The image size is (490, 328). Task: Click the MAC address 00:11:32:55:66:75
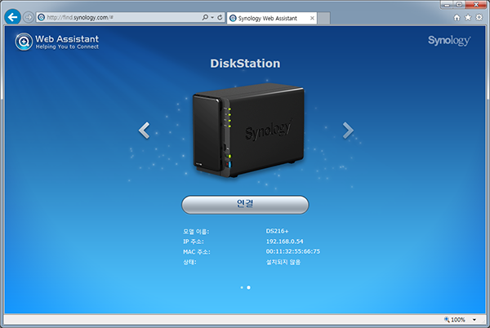click(x=293, y=251)
